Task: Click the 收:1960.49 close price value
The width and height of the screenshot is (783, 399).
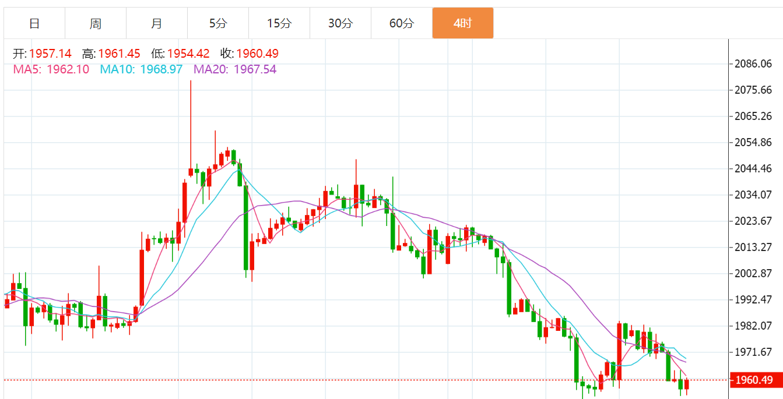Action: coord(250,54)
